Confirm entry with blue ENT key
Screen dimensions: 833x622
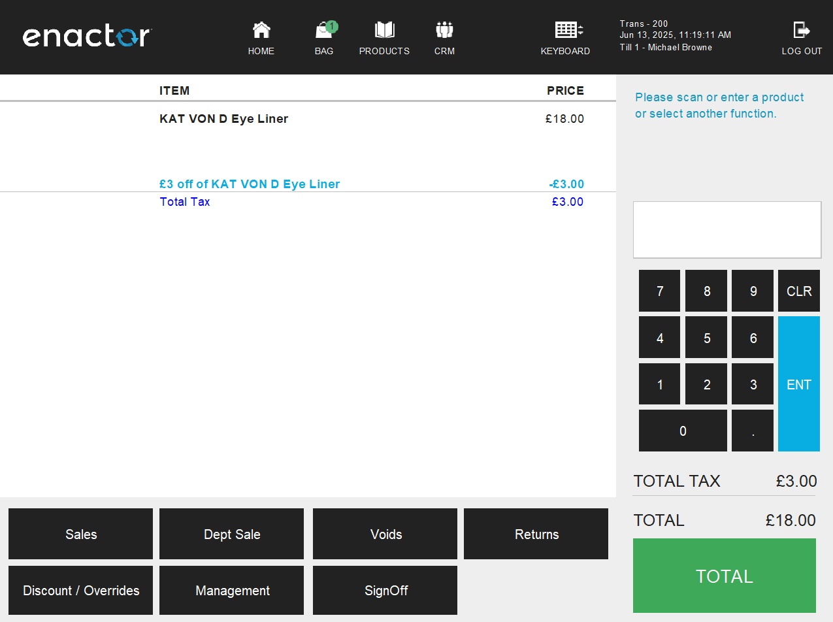[799, 384]
